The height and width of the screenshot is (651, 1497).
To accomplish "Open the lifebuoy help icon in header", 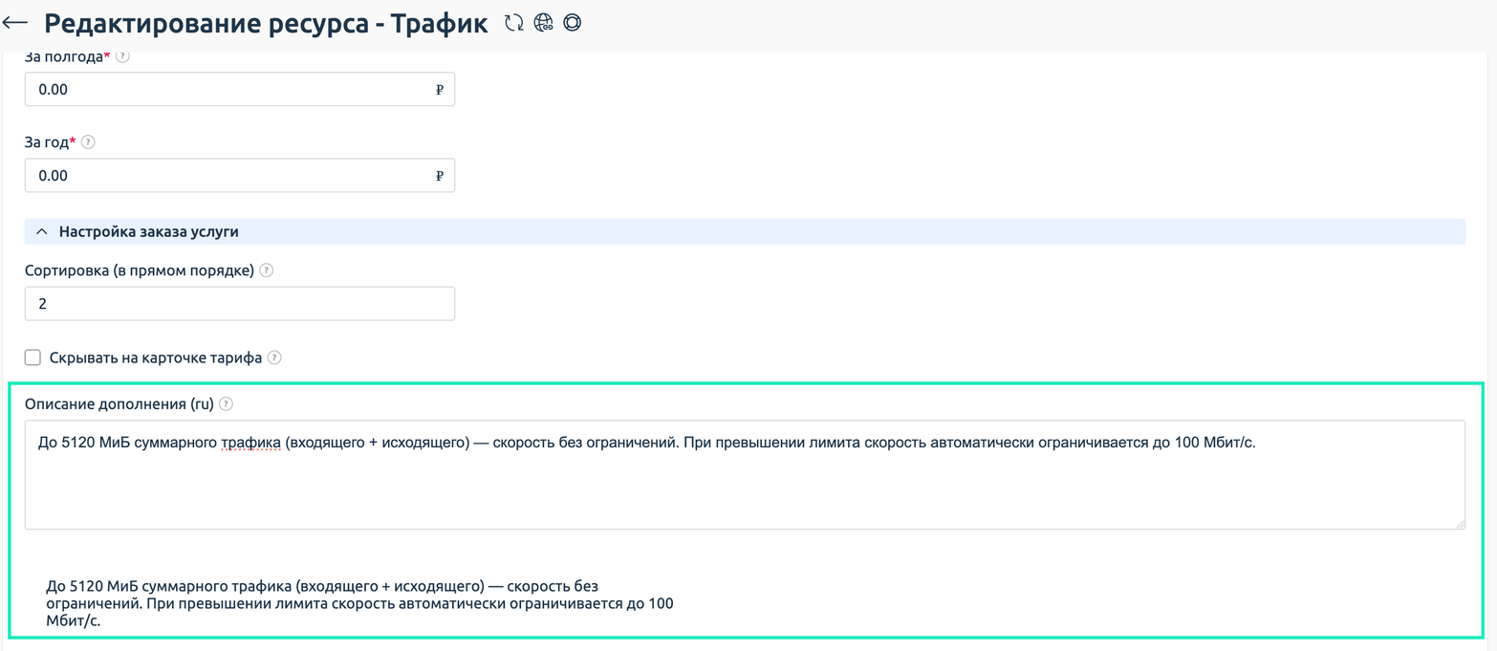I will (x=572, y=23).
